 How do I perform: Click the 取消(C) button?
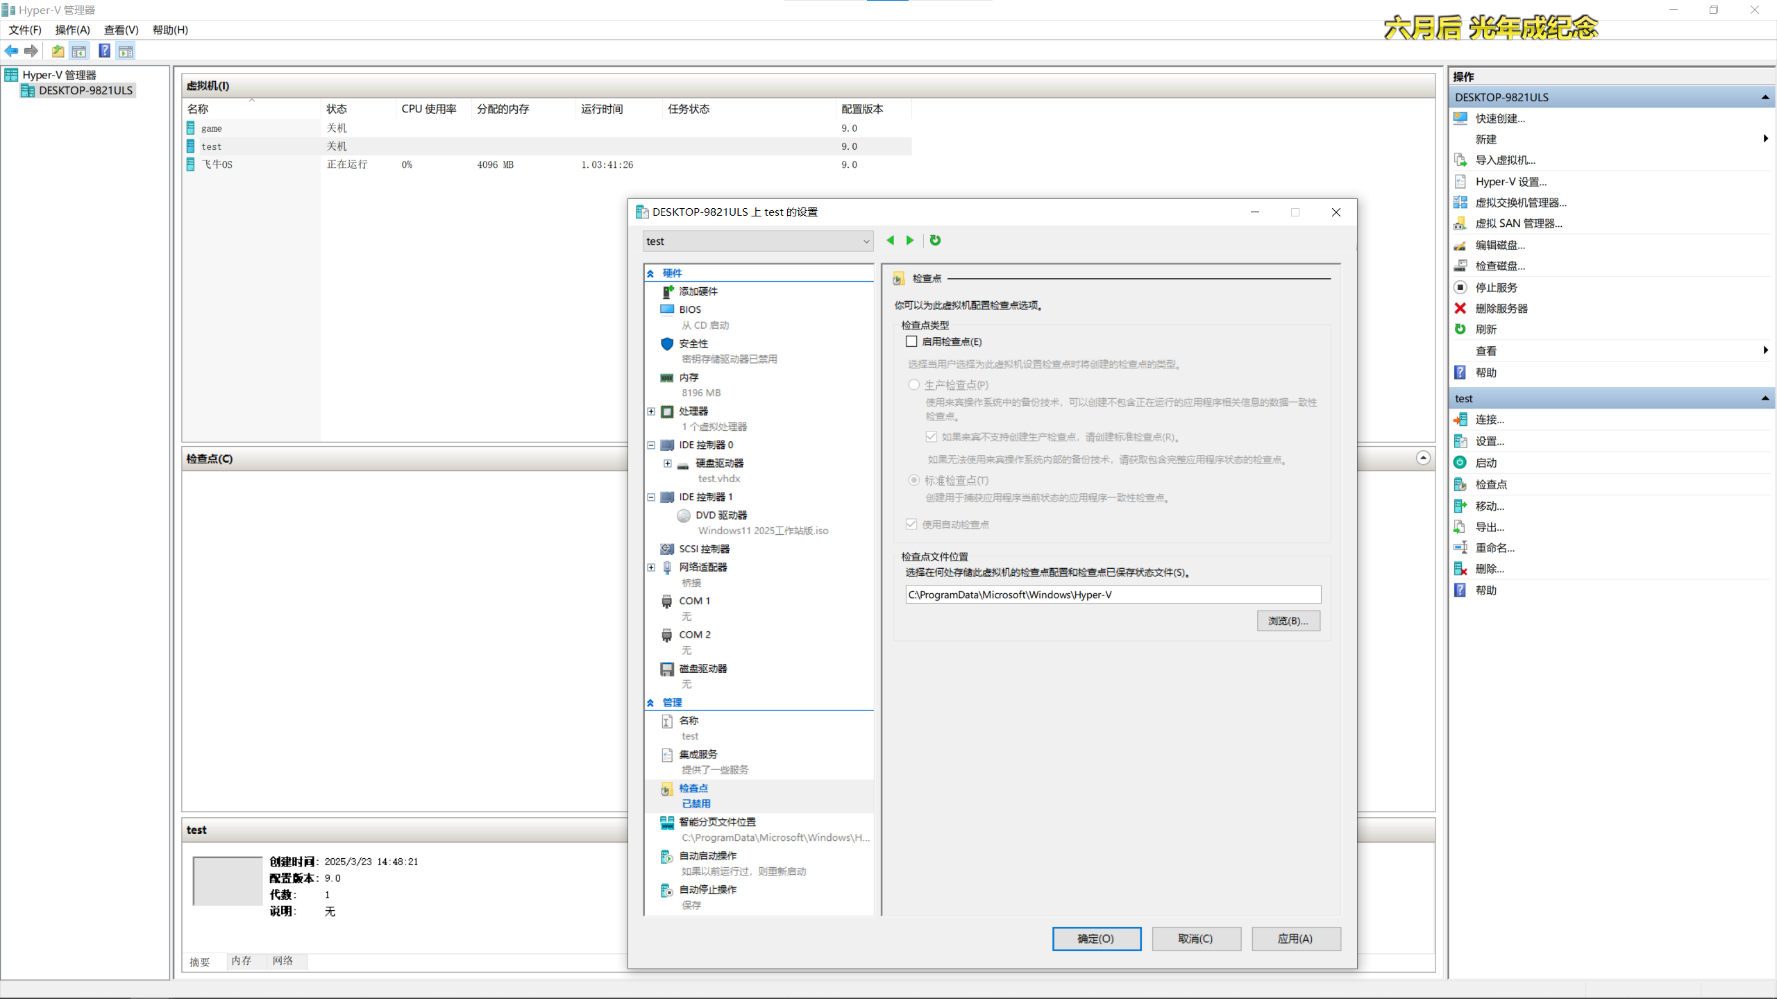click(x=1196, y=939)
